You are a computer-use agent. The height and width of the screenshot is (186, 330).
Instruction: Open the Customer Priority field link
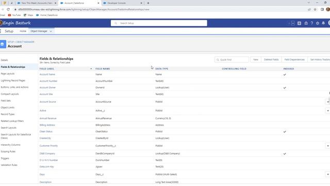click(x=48, y=146)
